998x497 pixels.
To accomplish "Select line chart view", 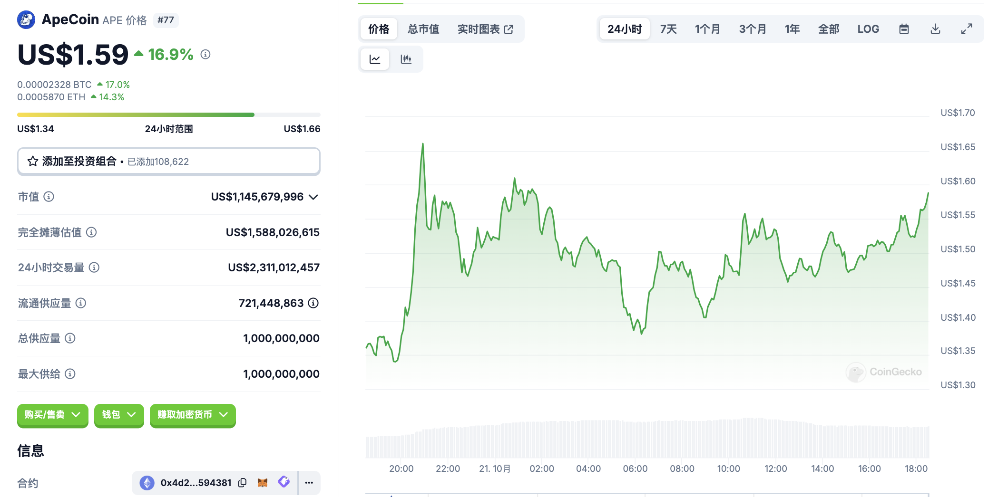I will point(375,59).
